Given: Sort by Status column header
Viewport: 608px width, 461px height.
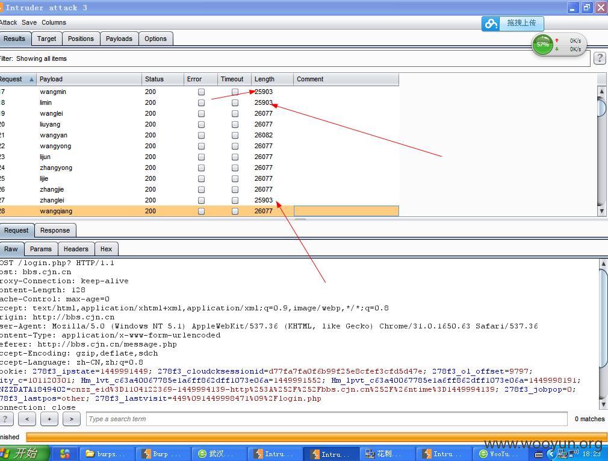Looking at the screenshot, I should coord(163,79).
